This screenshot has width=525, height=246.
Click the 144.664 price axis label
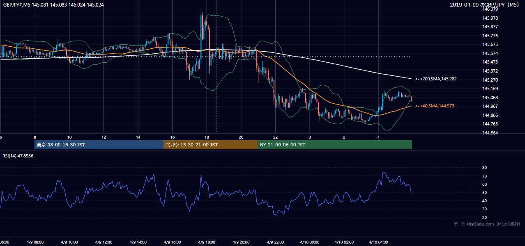click(490, 133)
